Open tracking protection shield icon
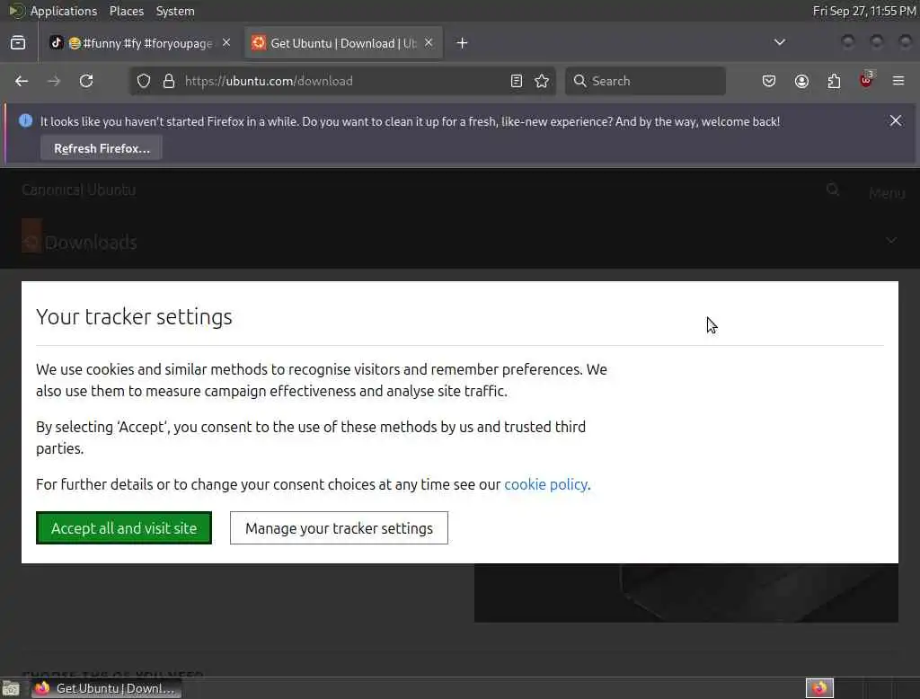This screenshot has width=920, height=699. tap(144, 81)
